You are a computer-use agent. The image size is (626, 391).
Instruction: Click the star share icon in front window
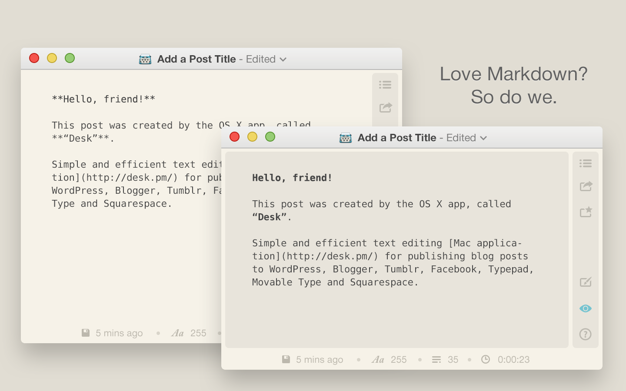586,212
